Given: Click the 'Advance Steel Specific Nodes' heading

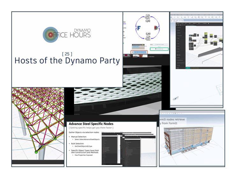Looking at the screenshot, I should pos(91,124).
